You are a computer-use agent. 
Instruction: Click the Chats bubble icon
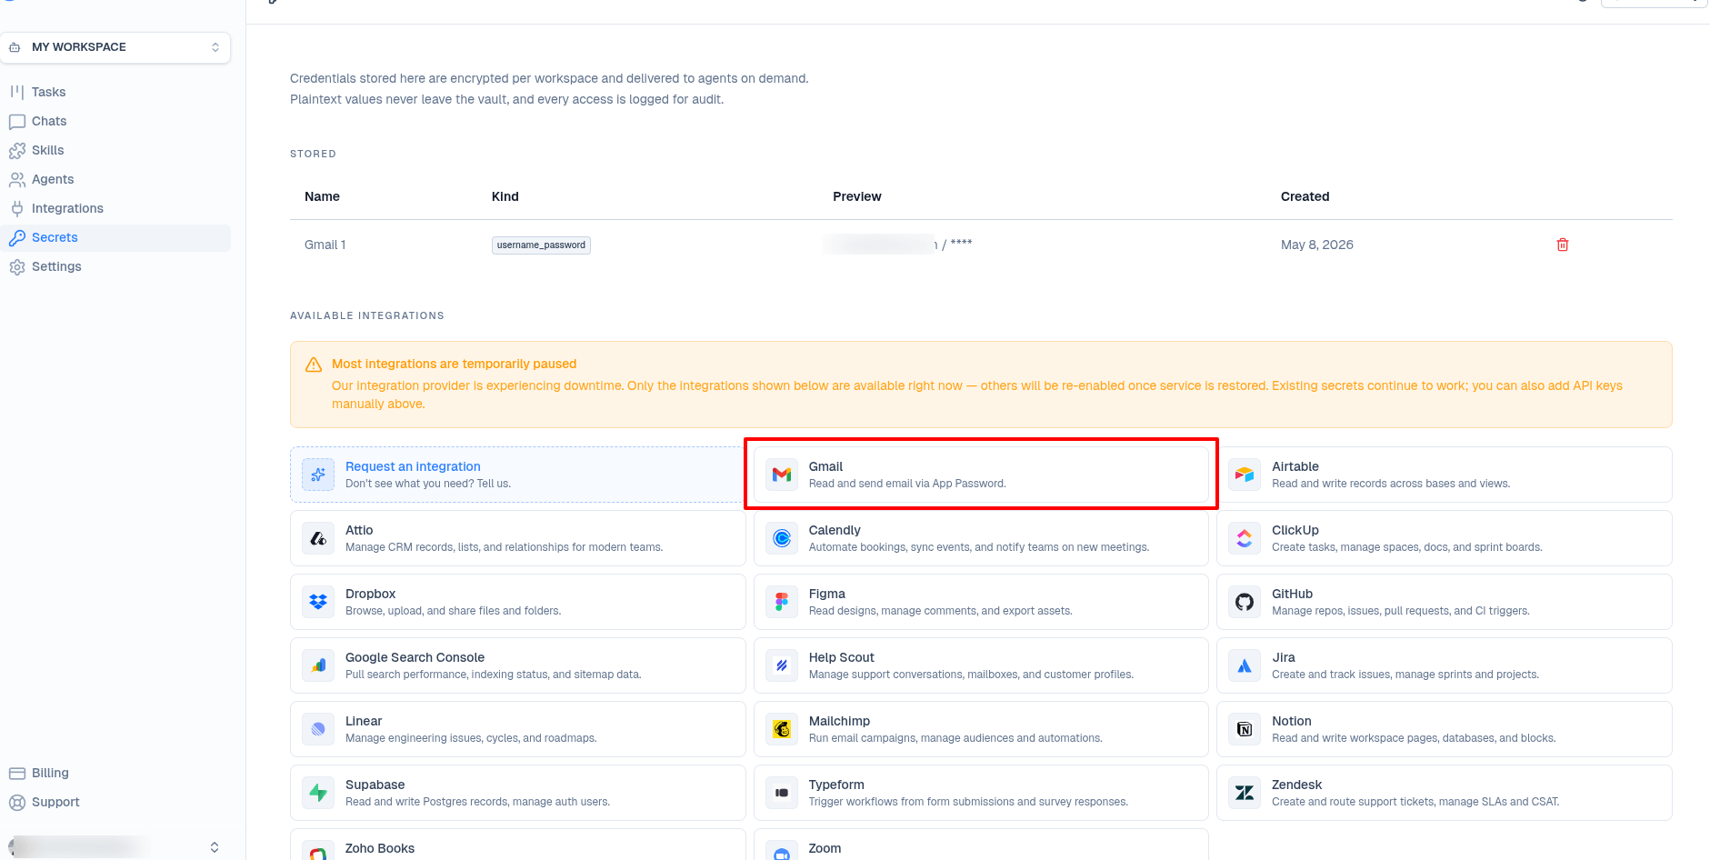coord(17,121)
